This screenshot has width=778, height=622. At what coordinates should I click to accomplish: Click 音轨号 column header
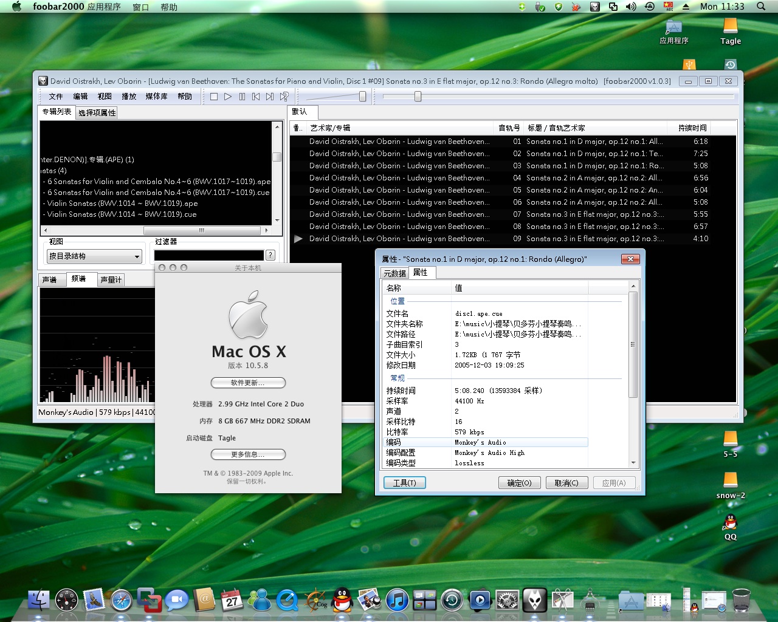pyautogui.click(x=509, y=128)
